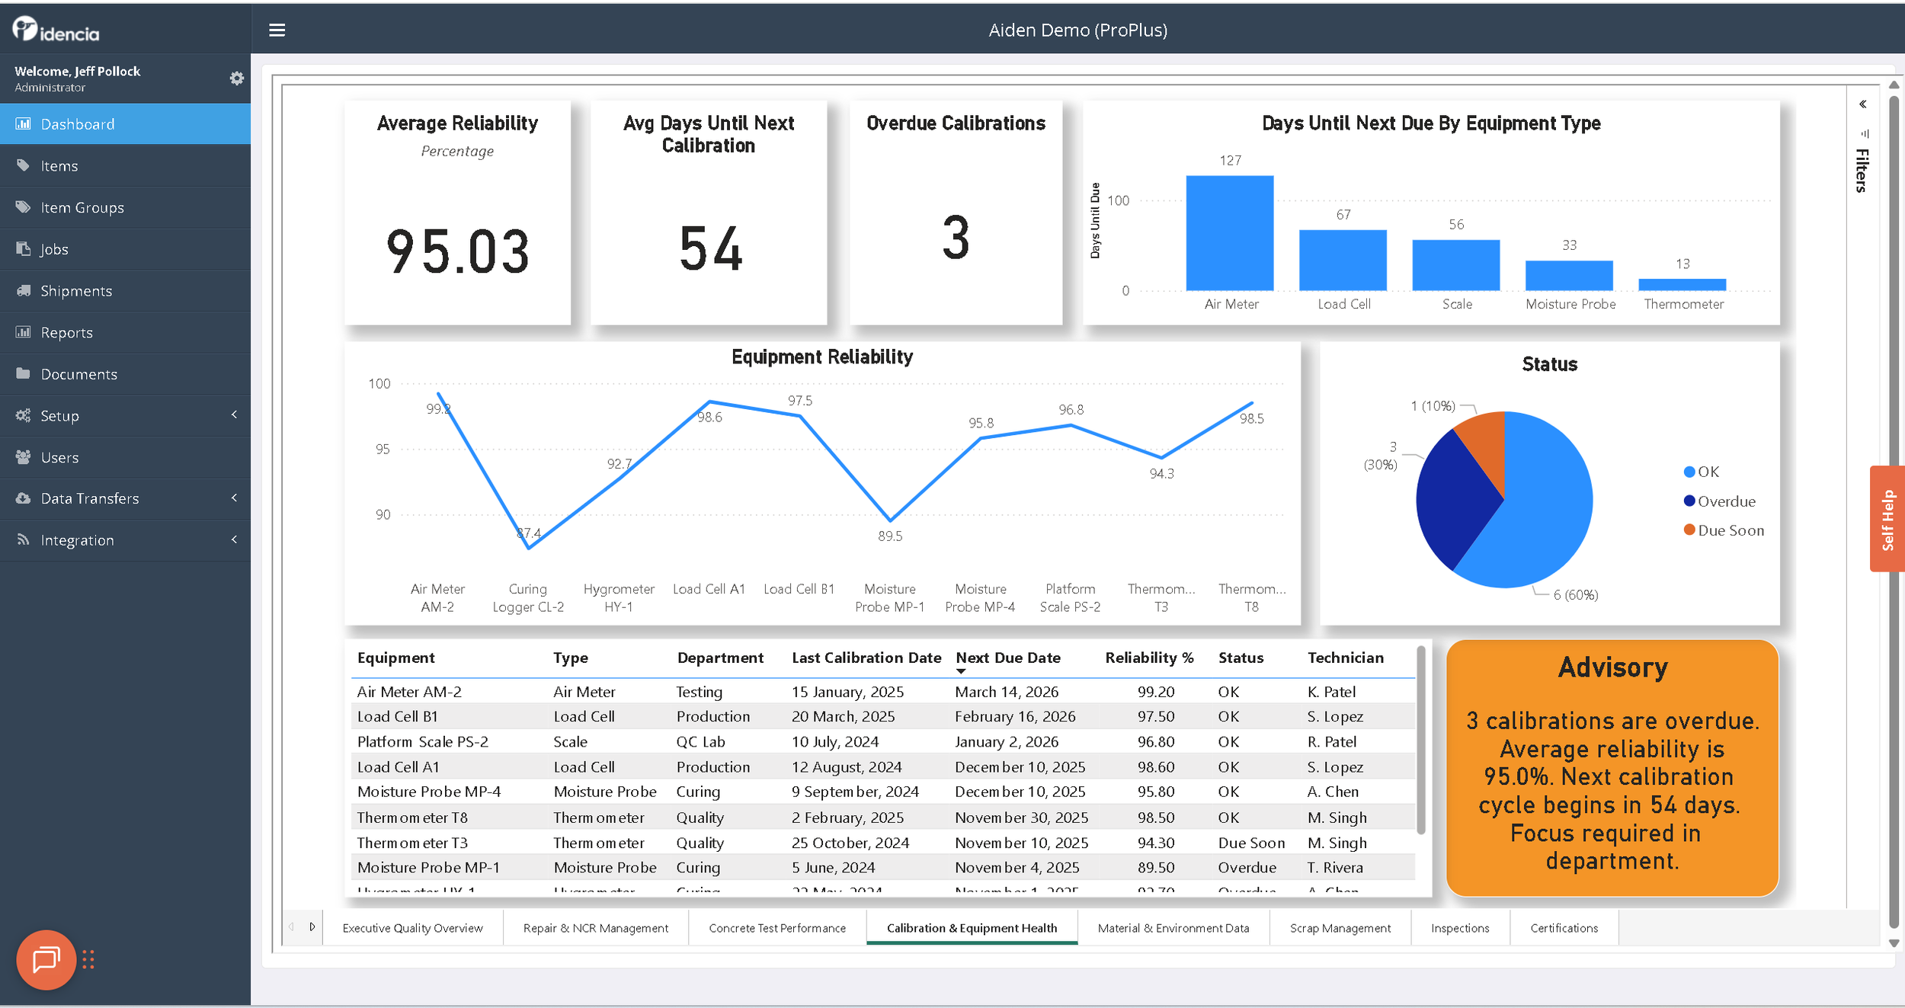
Task: Click the Air Meter bar in chart
Action: point(1229,233)
